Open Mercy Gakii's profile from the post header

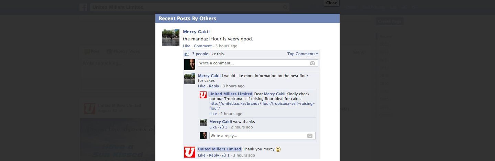pos(196,32)
